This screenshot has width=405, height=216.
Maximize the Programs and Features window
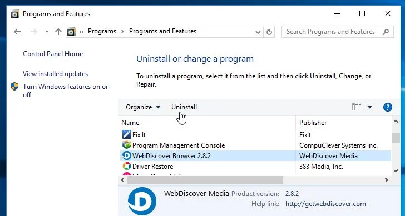tap(362, 13)
